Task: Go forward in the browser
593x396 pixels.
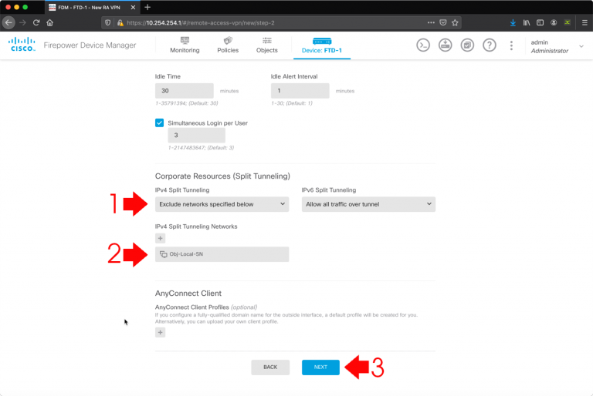Action: tap(22, 22)
